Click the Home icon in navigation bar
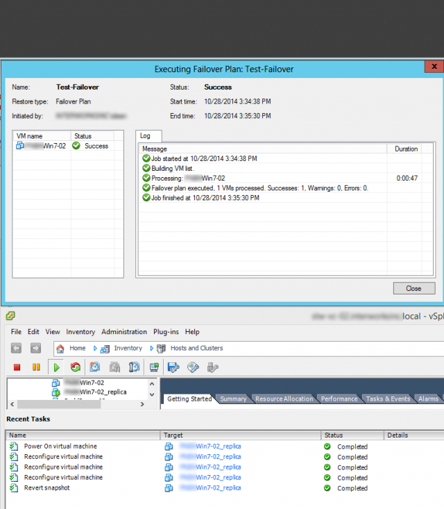The width and height of the screenshot is (444, 509). pyautogui.click(x=60, y=349)
